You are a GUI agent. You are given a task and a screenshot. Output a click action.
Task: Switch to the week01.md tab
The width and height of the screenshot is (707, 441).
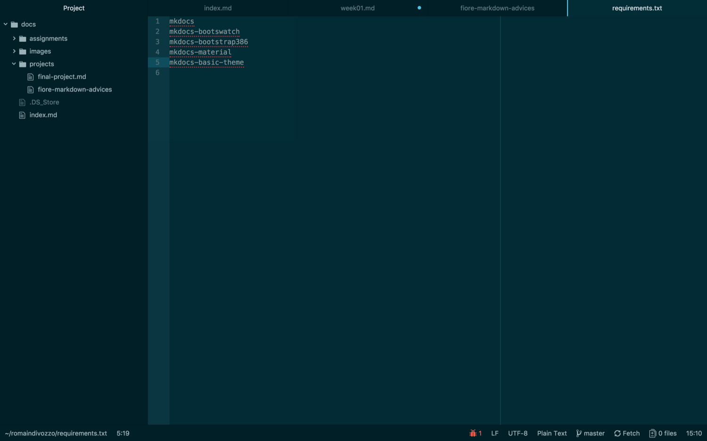click(x=357, y=8)
